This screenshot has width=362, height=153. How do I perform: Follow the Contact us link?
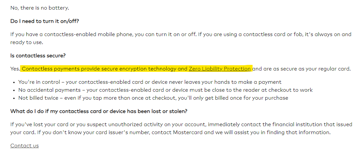24,146
